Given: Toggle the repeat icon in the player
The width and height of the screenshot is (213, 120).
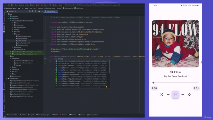Looking at the screenshot, I should point(189,94).
